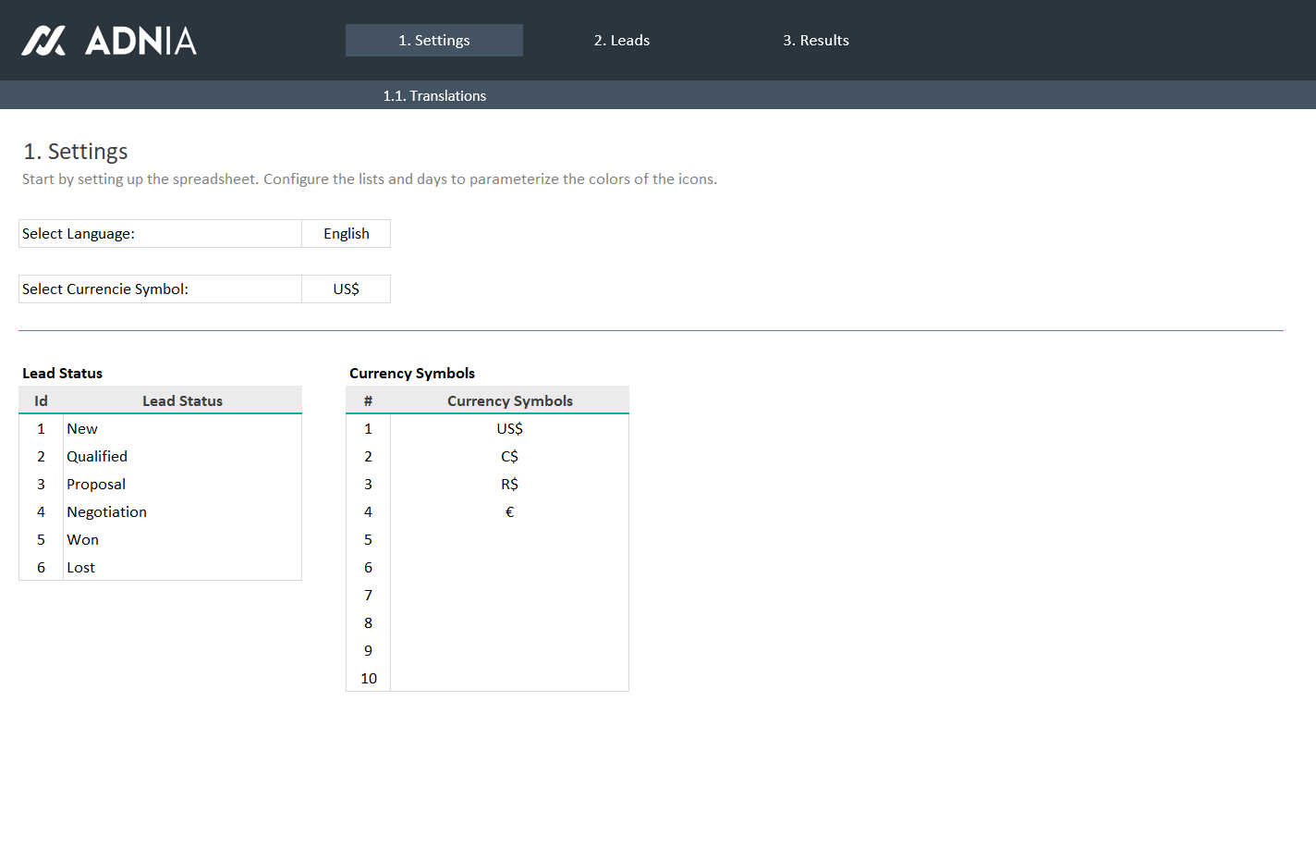The width and height of the screenshot is (1316, 861).
Task: Click the 'Won' lead status cell
Action: (181, 540)
